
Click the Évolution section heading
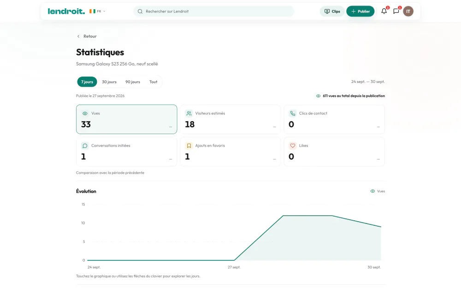point(86,191)
